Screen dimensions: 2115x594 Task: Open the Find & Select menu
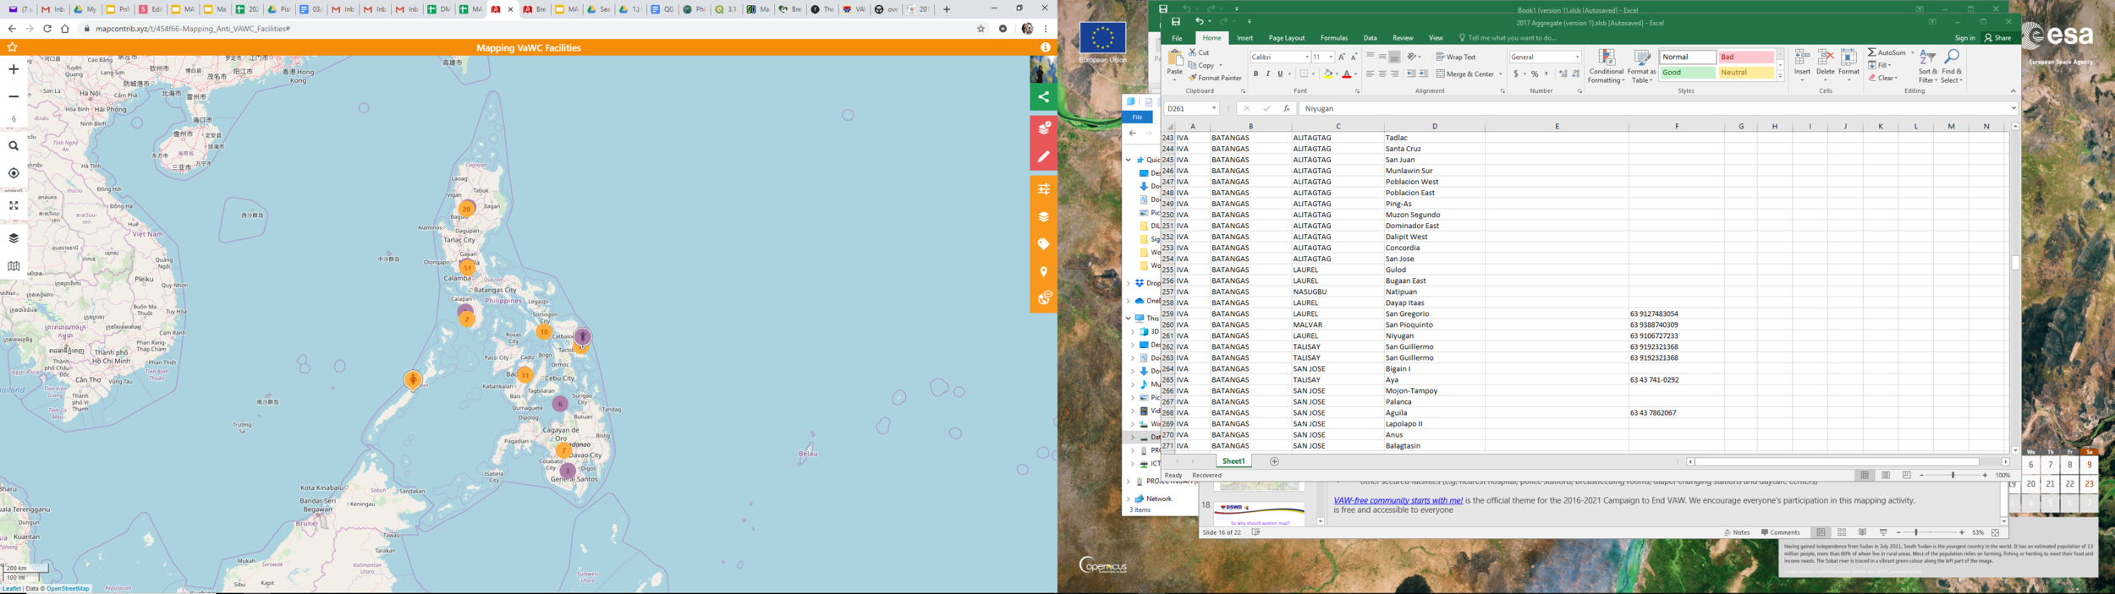1952,66
